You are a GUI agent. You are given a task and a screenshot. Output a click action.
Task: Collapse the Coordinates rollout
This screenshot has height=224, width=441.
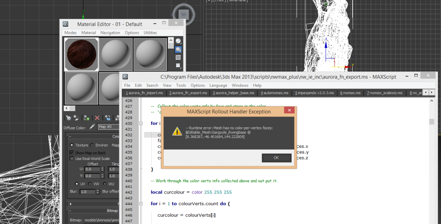[x=70, y=136]
